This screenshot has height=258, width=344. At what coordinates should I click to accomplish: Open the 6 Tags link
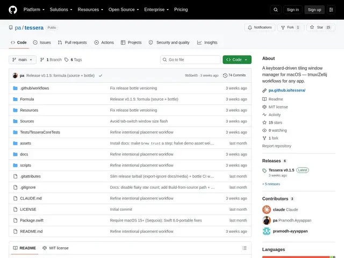(x=73, y=60)
